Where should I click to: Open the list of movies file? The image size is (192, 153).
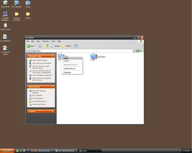tap(5, 27)
